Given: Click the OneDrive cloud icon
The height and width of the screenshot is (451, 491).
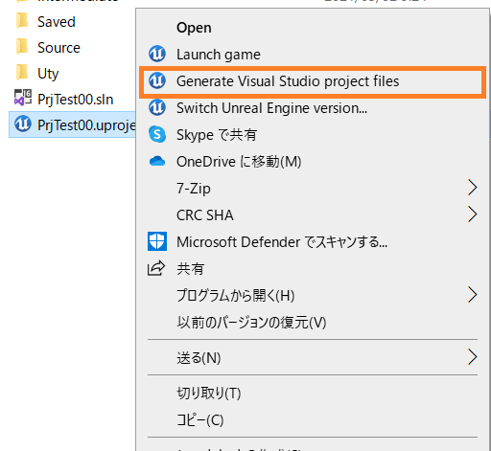Looking at the screenshot, I should 157,161.
